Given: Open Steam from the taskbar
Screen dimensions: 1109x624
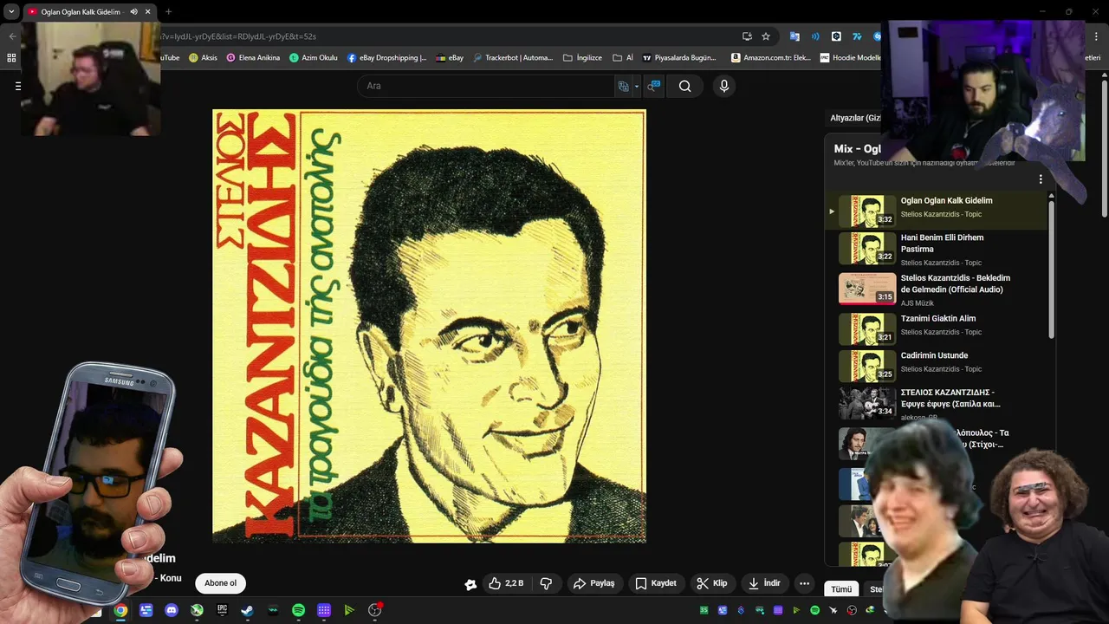Looking at the screenshot, I should click(247, 610).
